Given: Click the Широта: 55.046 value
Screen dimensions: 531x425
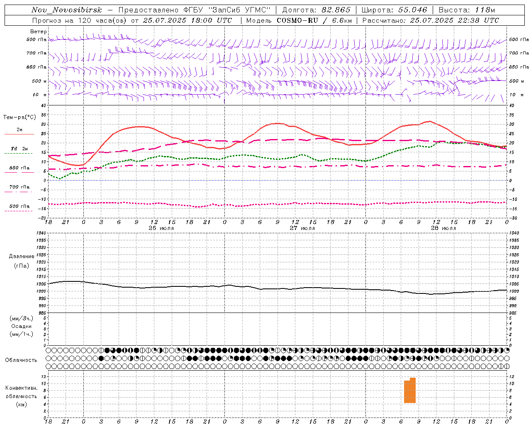Looking at the screenshot, I should pyautogui.click(x=395, y=10).
